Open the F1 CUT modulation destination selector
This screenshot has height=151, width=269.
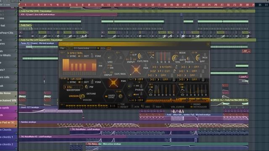point(165,71)
